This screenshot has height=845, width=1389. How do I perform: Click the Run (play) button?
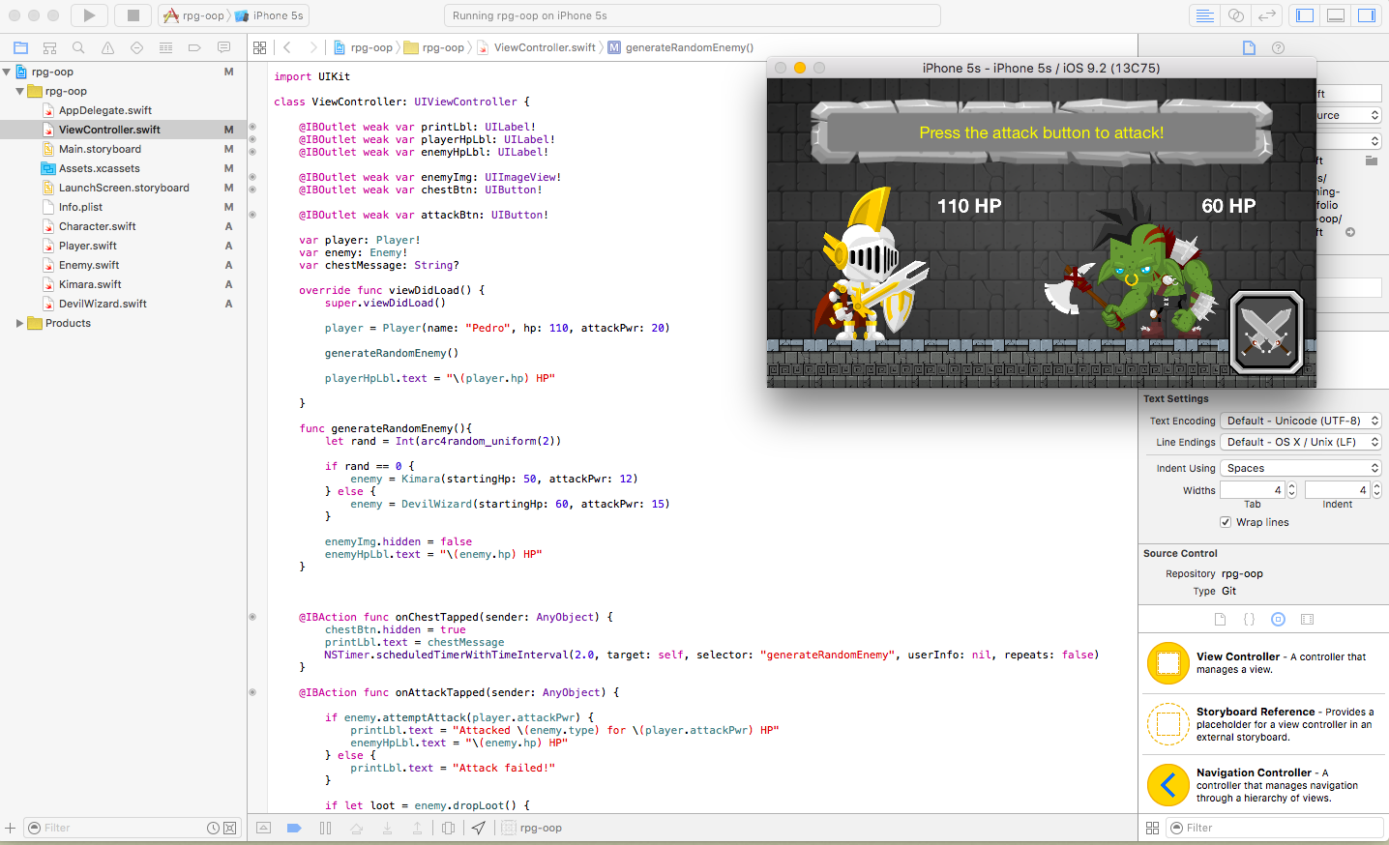(89, 15)
